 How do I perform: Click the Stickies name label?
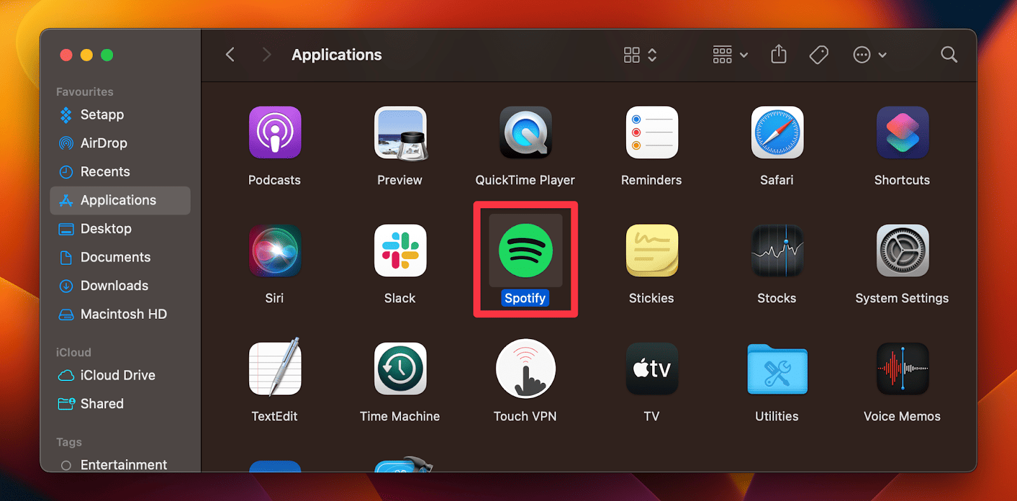(x=652, y=298)
